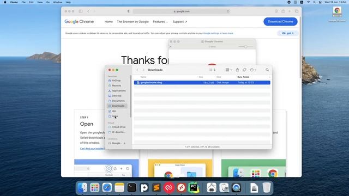Click Safari back arrow
Image resolution: width=349 pixels, height=196 pixels.
[x=88, y=11]
